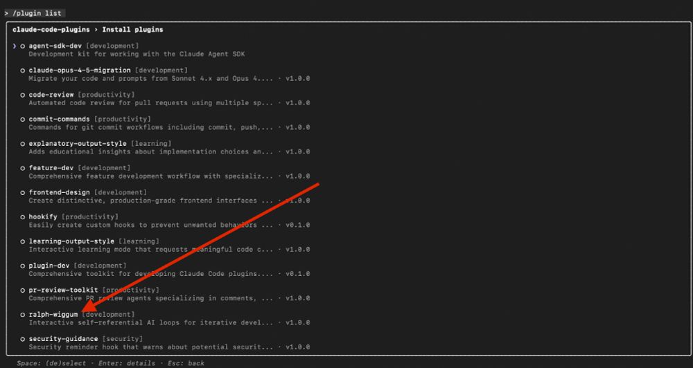This screenshot has height=368, width=693.
Task: Toggle the explanatory-output-style selection circle
Action: (23, 144)
